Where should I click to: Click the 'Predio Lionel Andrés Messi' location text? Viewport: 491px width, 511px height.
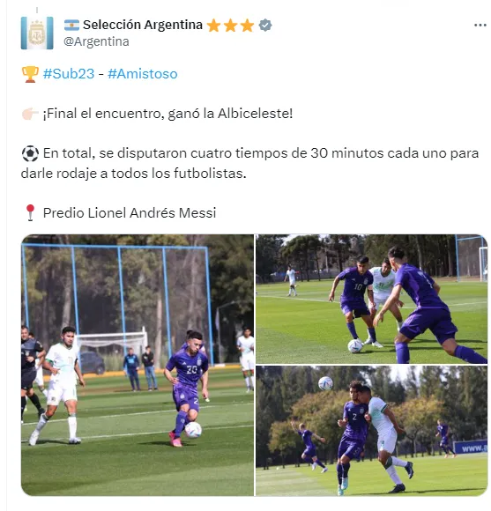point(130,213)
